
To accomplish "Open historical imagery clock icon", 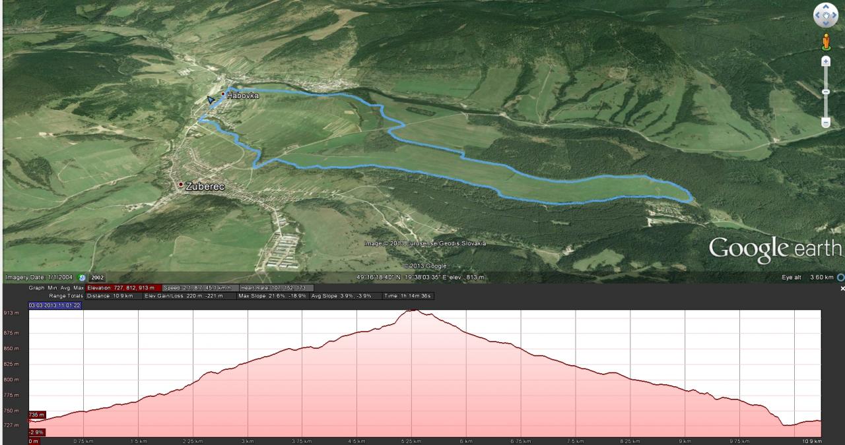I will pos(82,278).
